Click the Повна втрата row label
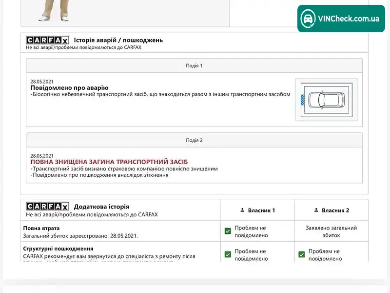Image resolution: width=390 pixels, height=293 pixels. pyautogui.click(x=41, y=228)
